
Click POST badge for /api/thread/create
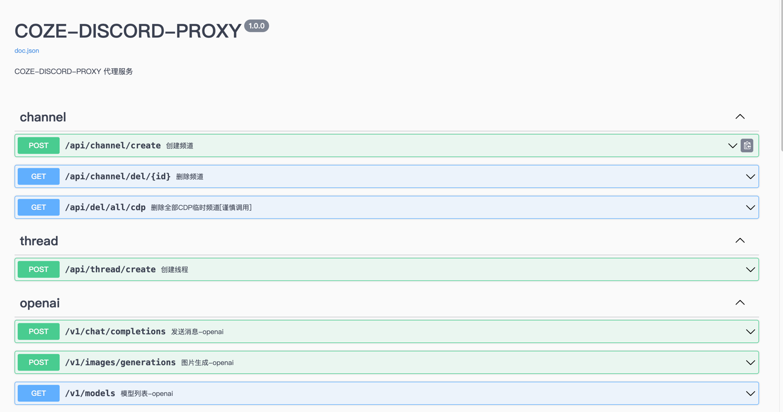coord(39,269)
